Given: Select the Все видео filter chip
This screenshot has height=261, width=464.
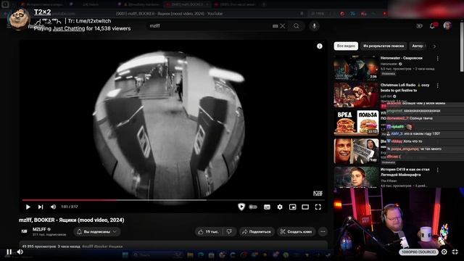Looking at the screenshot, I should click(346, 46).
